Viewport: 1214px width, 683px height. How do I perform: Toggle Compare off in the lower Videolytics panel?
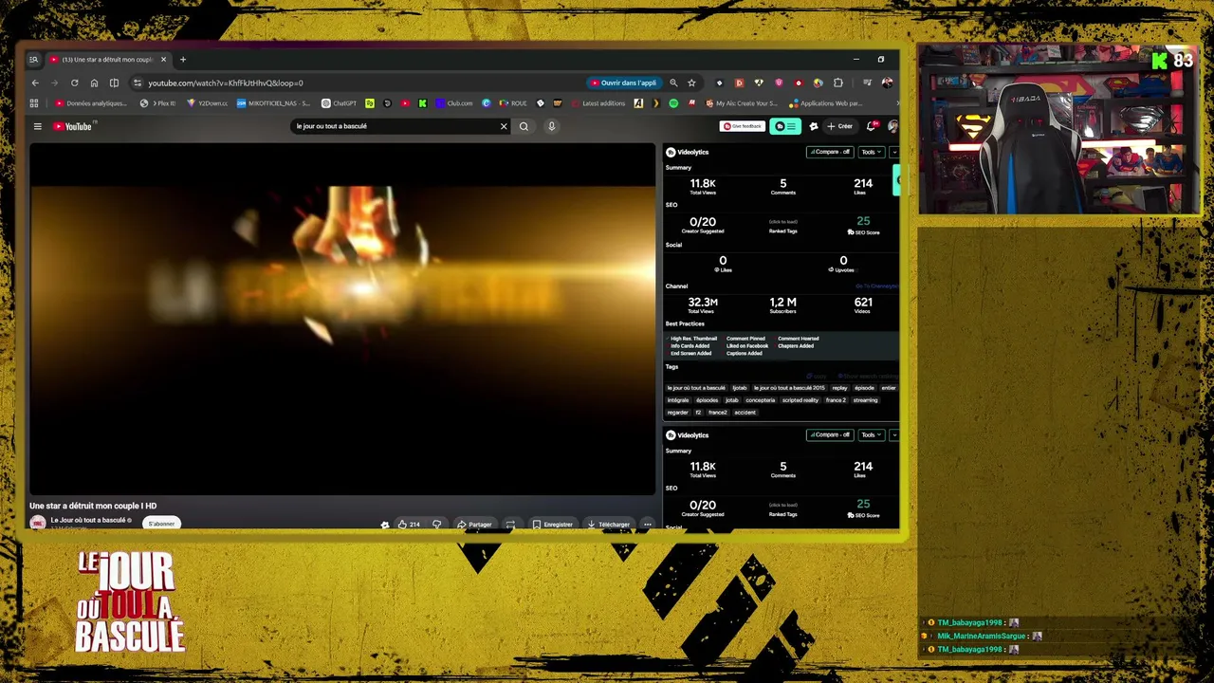(830, 435)
